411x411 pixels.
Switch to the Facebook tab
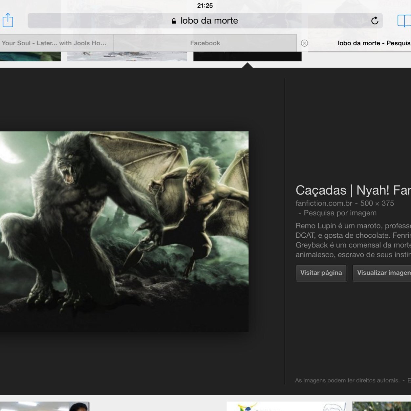click(x=205, y=43)
